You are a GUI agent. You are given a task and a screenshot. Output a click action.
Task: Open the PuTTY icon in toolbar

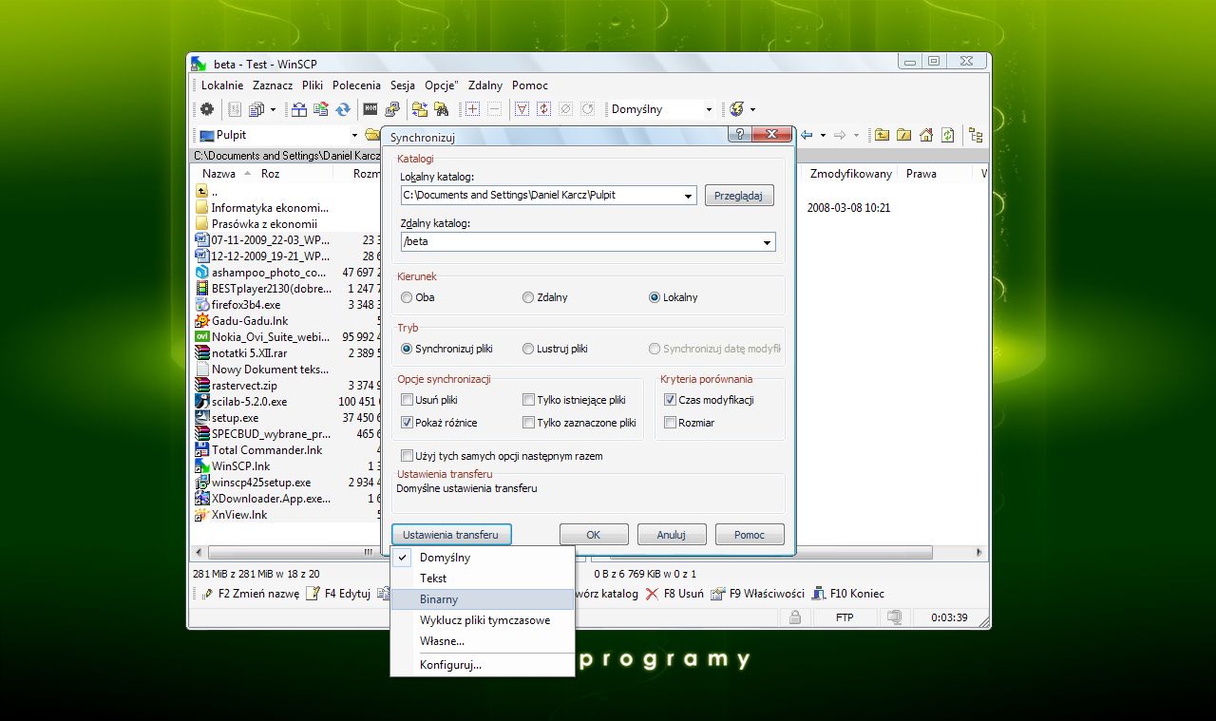click(x=392, y=109)
